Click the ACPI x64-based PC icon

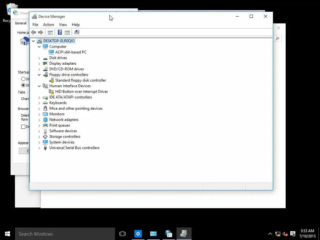[x=51, y=52]
